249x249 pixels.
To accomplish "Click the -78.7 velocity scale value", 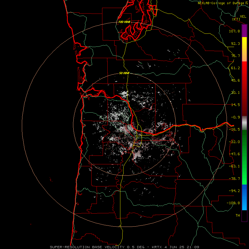I will (234, 179).
